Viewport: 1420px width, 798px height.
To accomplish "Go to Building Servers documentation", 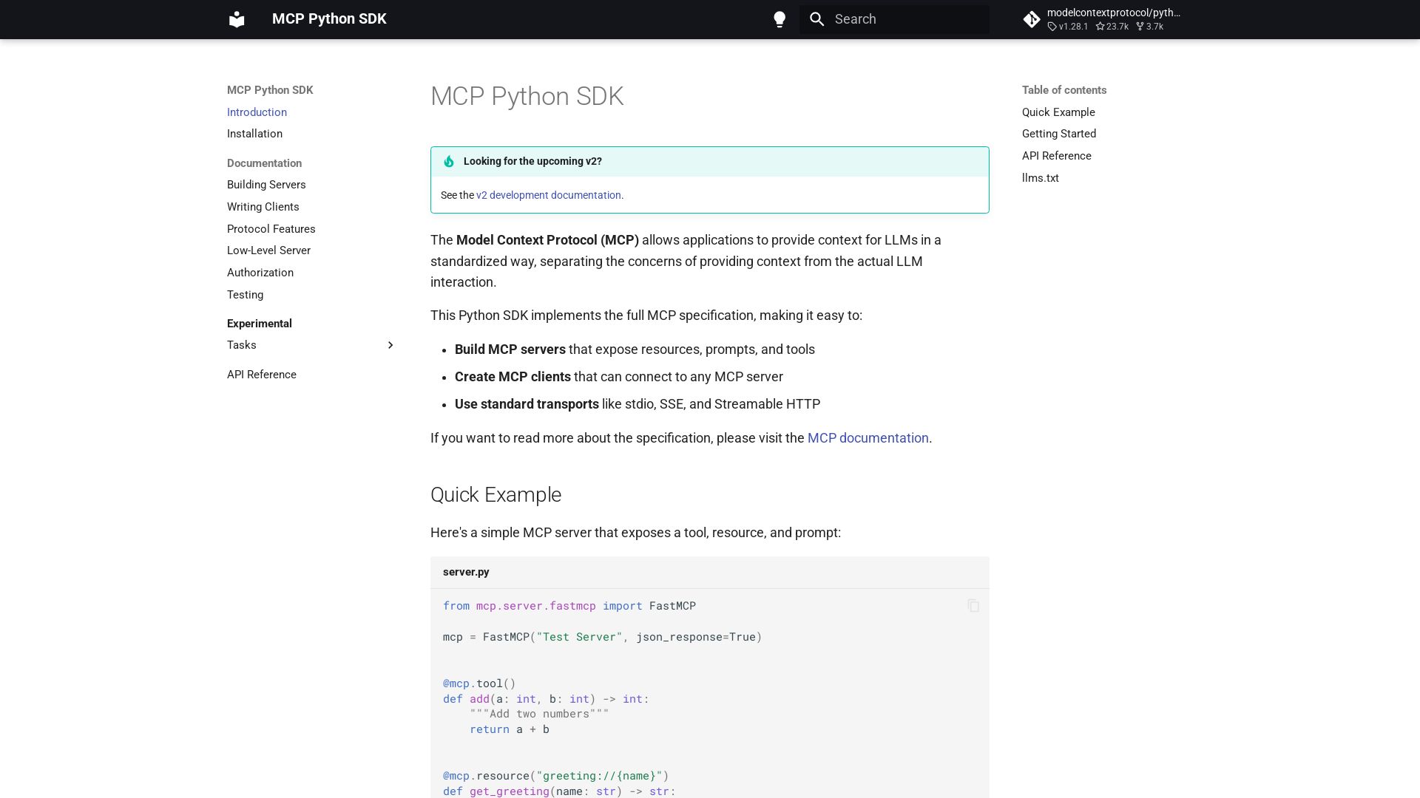I will coord(266,185).
